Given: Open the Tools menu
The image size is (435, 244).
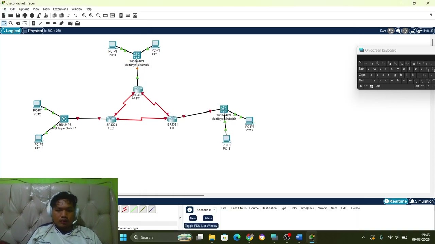Looking at the screenshot, I should tap(46, 9).
